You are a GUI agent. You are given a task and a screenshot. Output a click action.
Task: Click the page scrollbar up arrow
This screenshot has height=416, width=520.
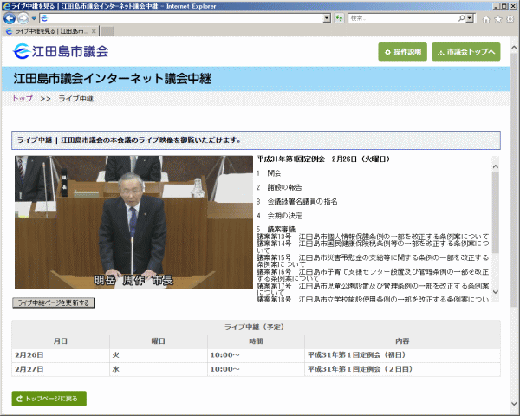tap(514, 48)
